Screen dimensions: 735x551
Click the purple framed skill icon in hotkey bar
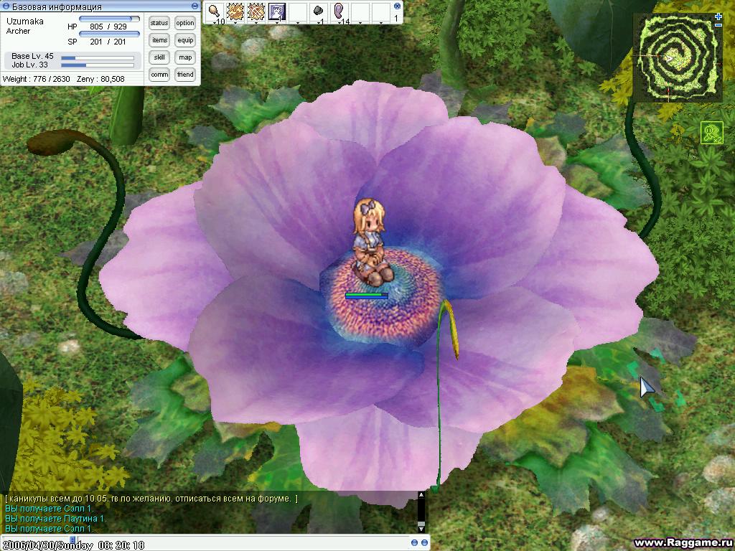pos(277,11)
